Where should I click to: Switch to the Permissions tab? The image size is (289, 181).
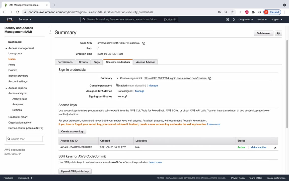(x=65, y=62)
